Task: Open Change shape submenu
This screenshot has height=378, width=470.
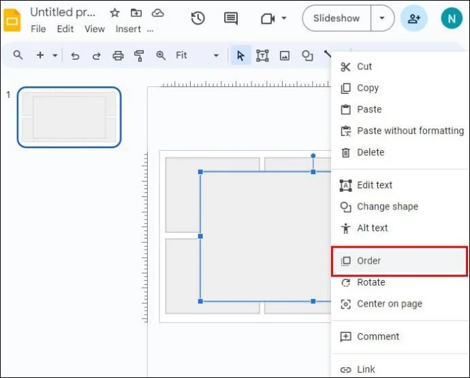Action: (401, 207)
